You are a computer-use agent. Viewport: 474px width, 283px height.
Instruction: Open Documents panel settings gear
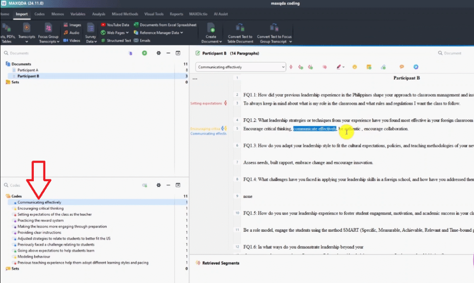click(158, 53)
